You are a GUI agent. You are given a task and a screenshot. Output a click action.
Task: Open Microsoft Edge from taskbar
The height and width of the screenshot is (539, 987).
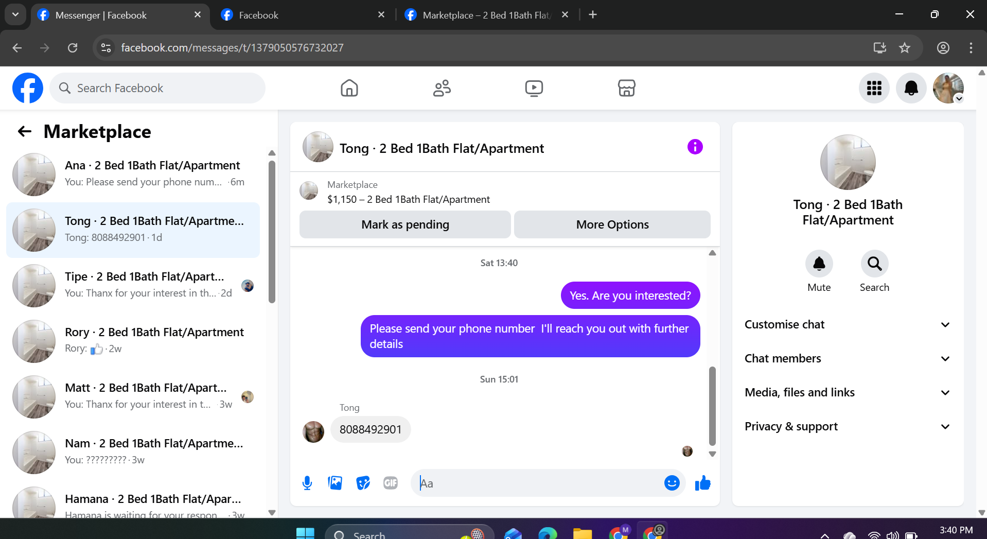pos(548,534)
